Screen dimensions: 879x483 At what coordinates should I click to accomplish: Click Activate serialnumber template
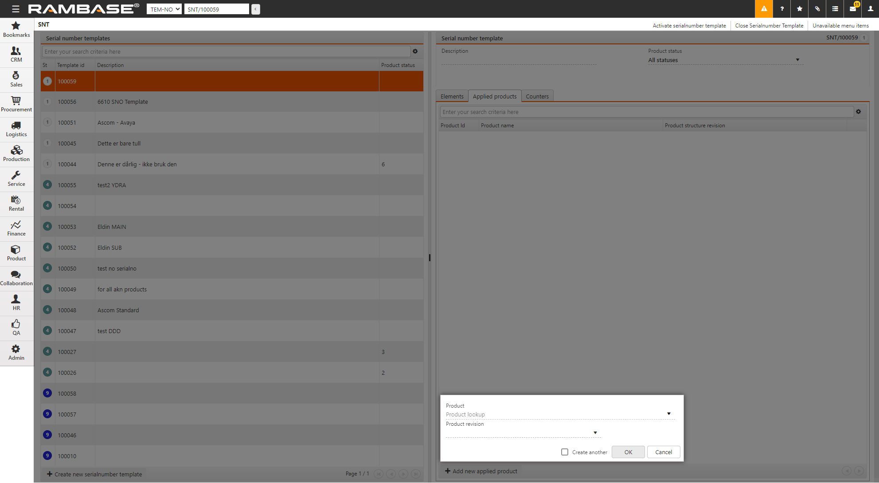(x=689, y=26)
